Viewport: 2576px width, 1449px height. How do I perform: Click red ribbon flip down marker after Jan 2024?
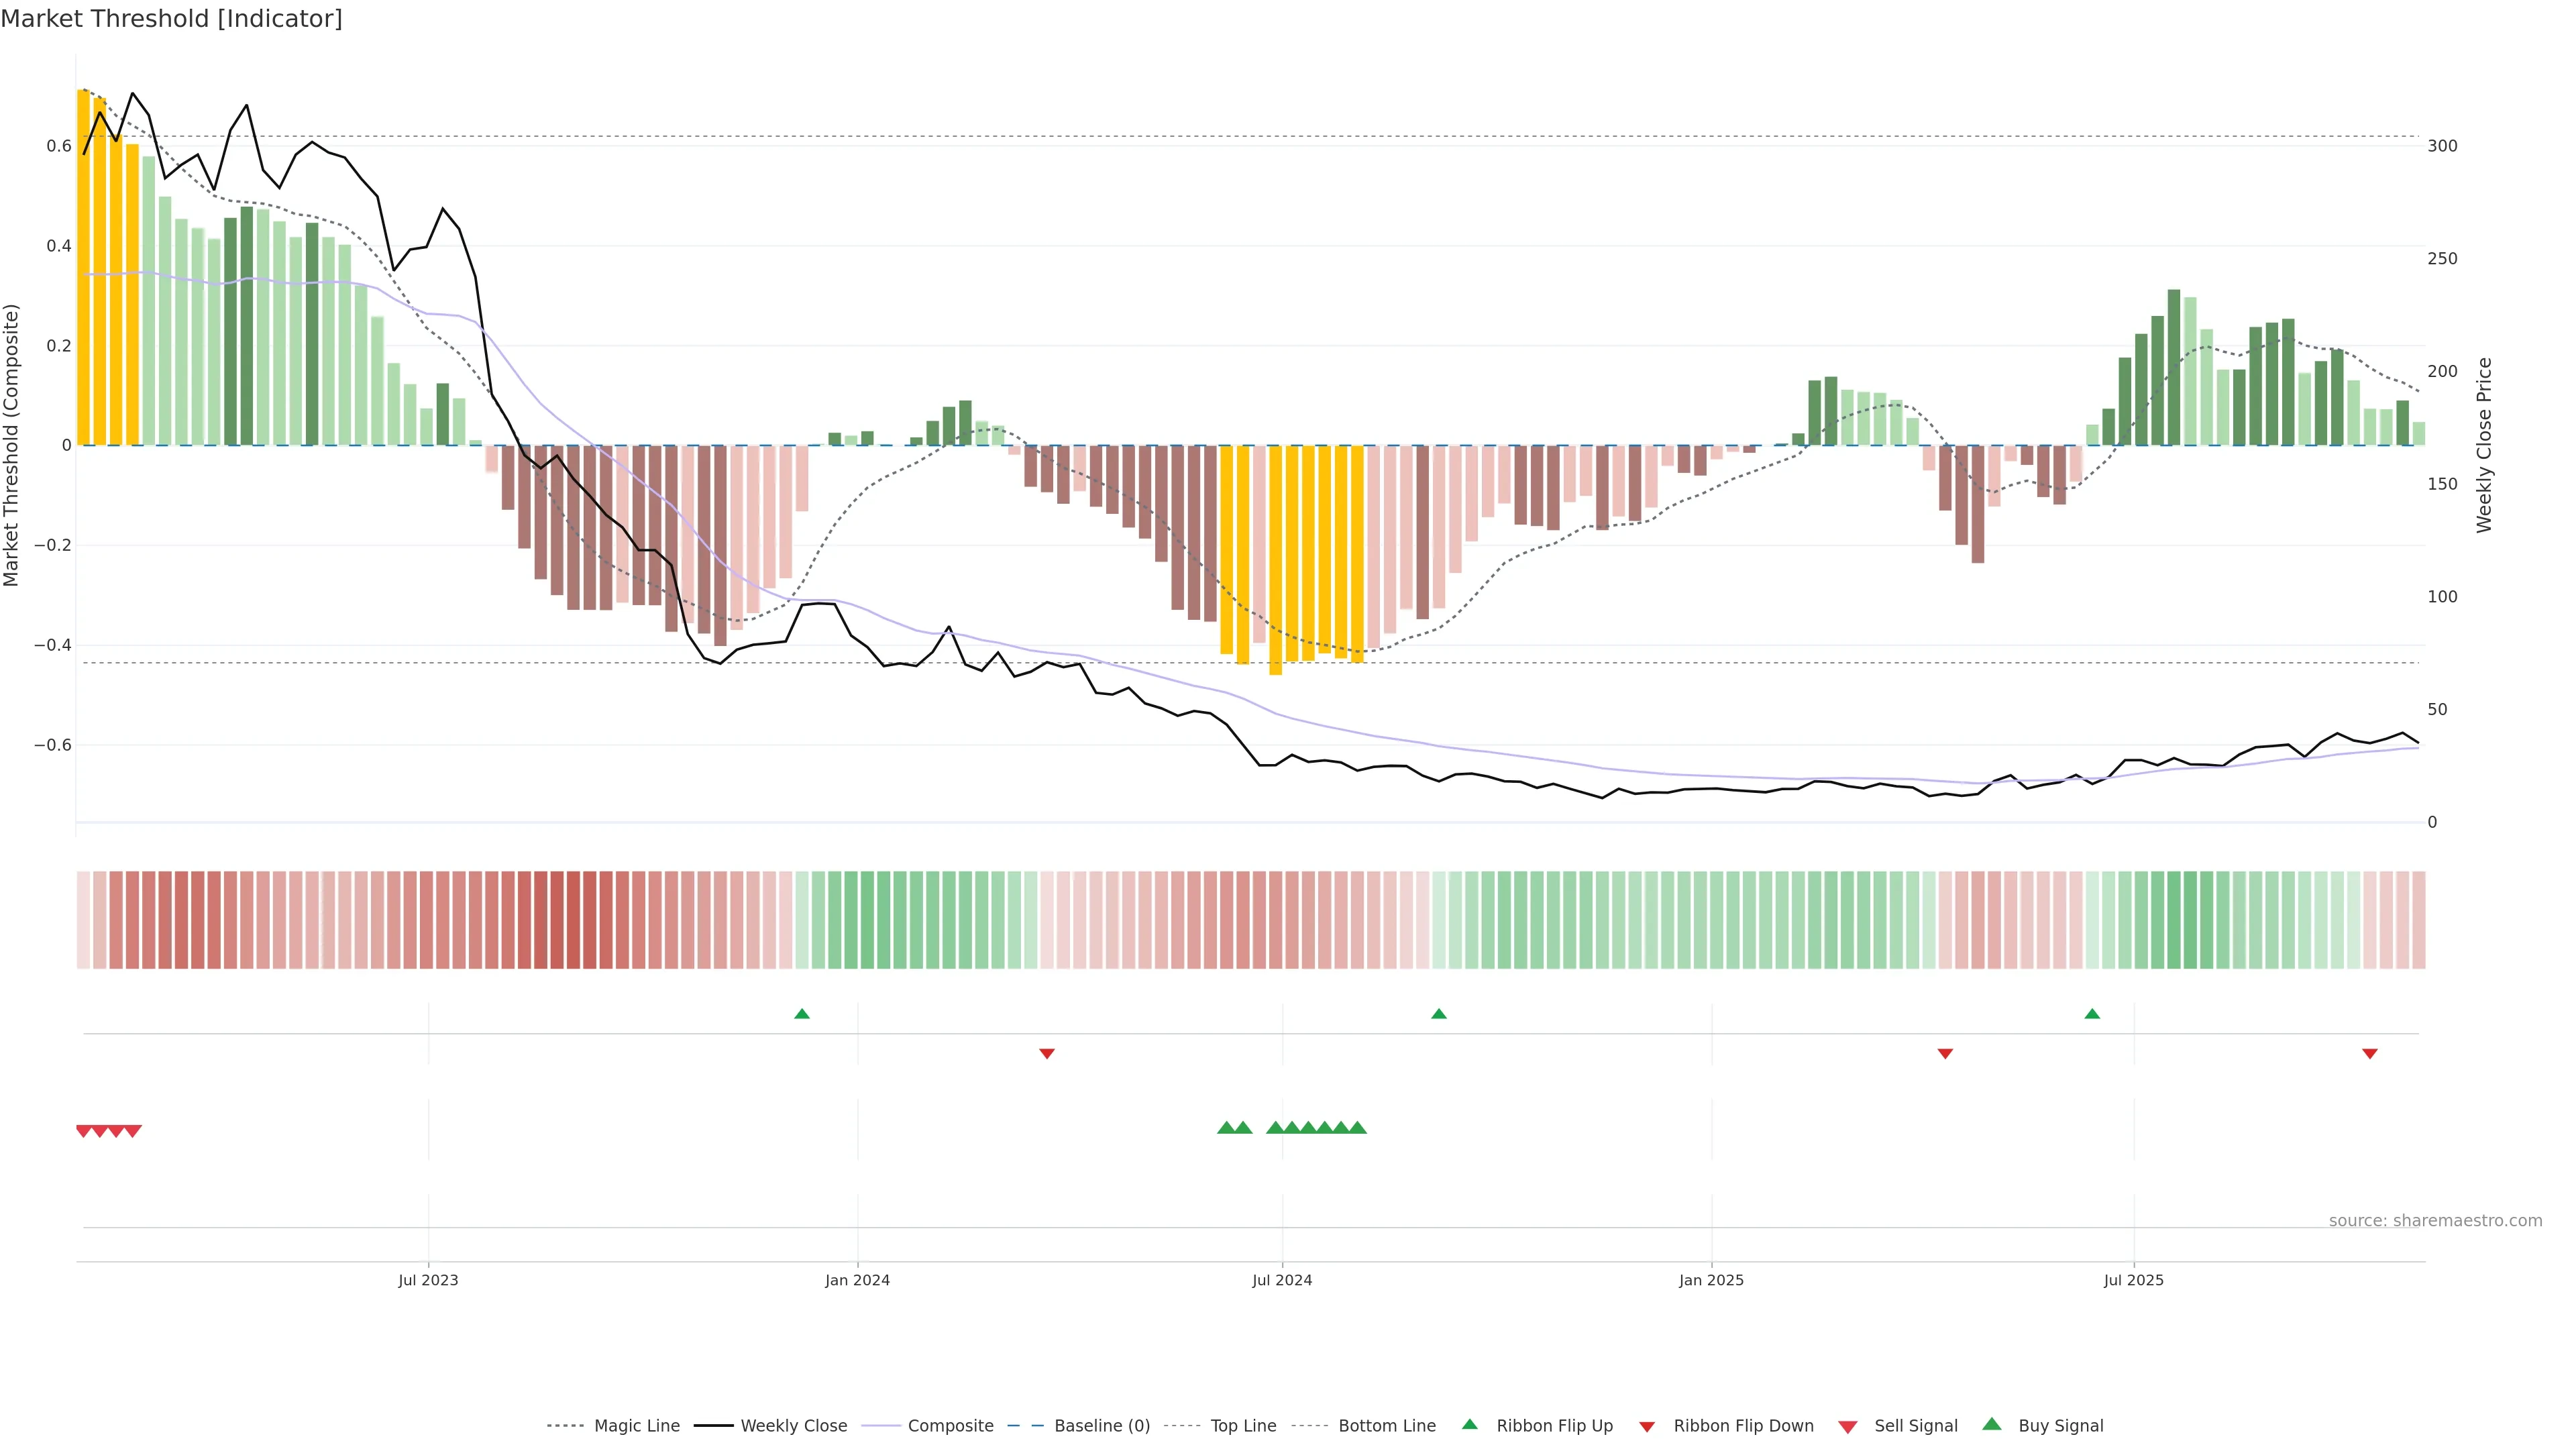click(1047, 1053)
